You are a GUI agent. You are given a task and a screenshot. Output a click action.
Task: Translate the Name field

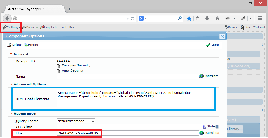209,76
